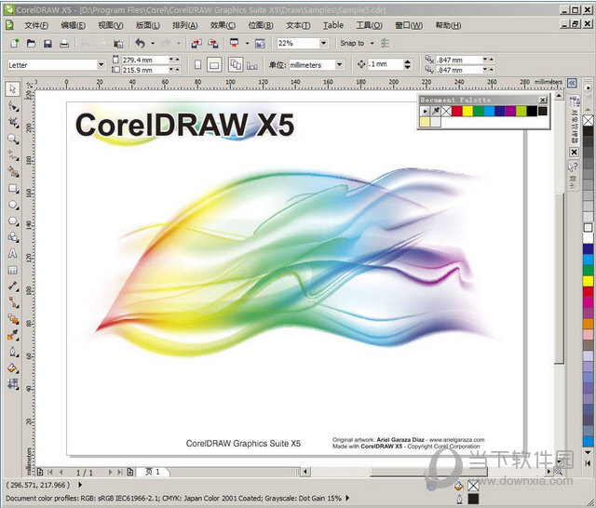Select the Pick tool
Viewport: 596px width, 508px height.
(13, 88)
